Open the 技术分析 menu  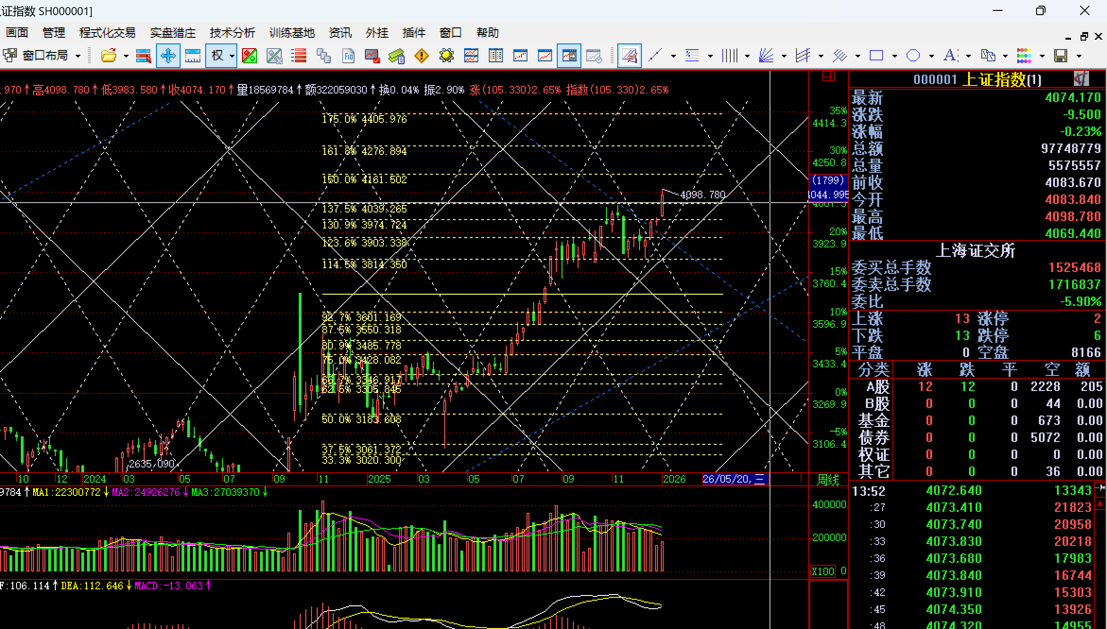232,33
